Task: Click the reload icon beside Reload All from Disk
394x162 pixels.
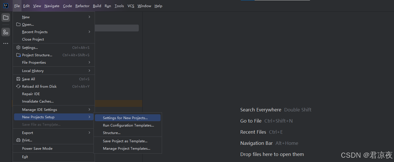Action: tap(18, 86)
